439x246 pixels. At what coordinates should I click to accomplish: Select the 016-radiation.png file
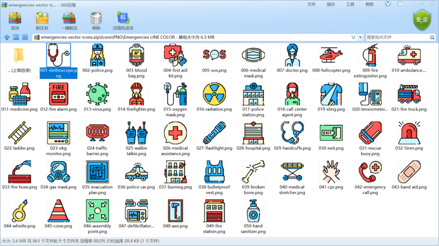214,97
